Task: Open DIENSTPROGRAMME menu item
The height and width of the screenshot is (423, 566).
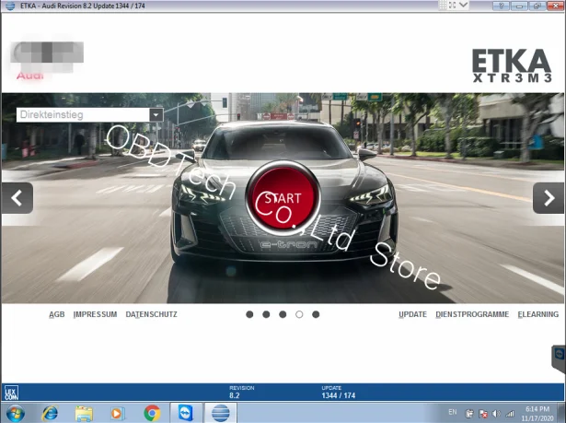Action: (x=472, y=314)
